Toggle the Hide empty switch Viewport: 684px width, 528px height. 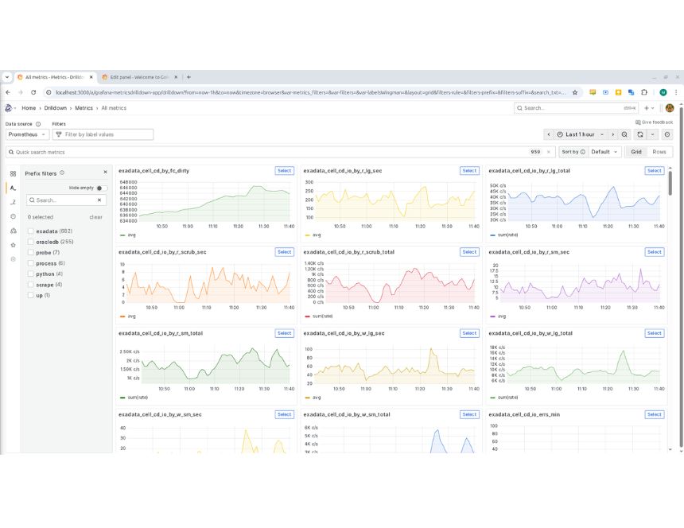(102, 188)
